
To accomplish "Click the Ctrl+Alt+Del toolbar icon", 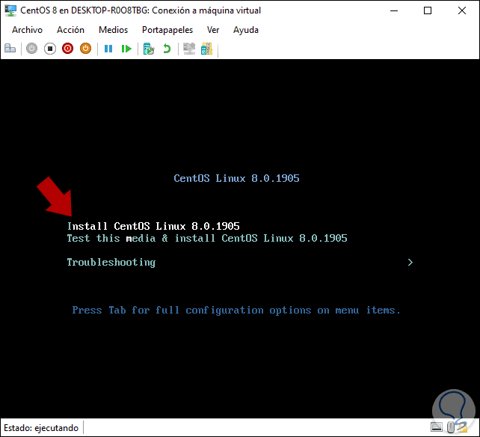I will tap(10, 49).
